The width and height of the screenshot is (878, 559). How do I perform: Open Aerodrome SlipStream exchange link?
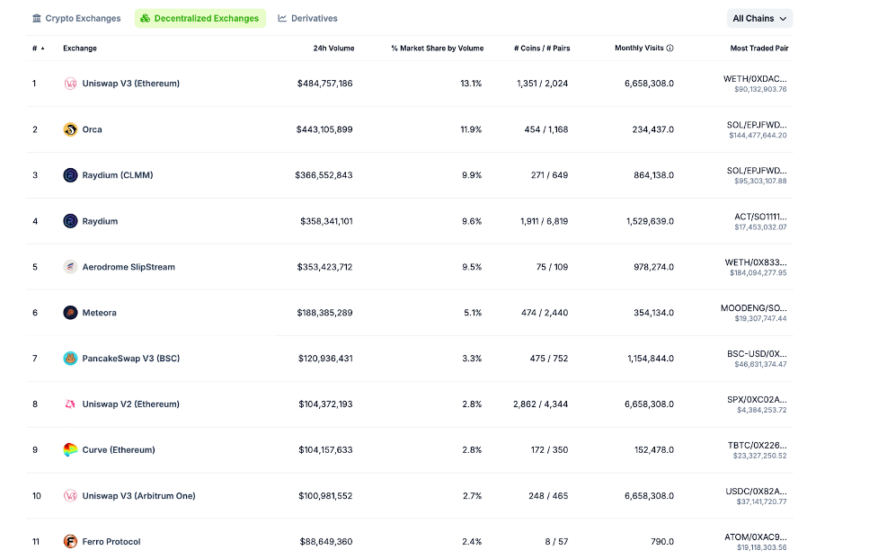pyautogui.click(x=129, y=267)
